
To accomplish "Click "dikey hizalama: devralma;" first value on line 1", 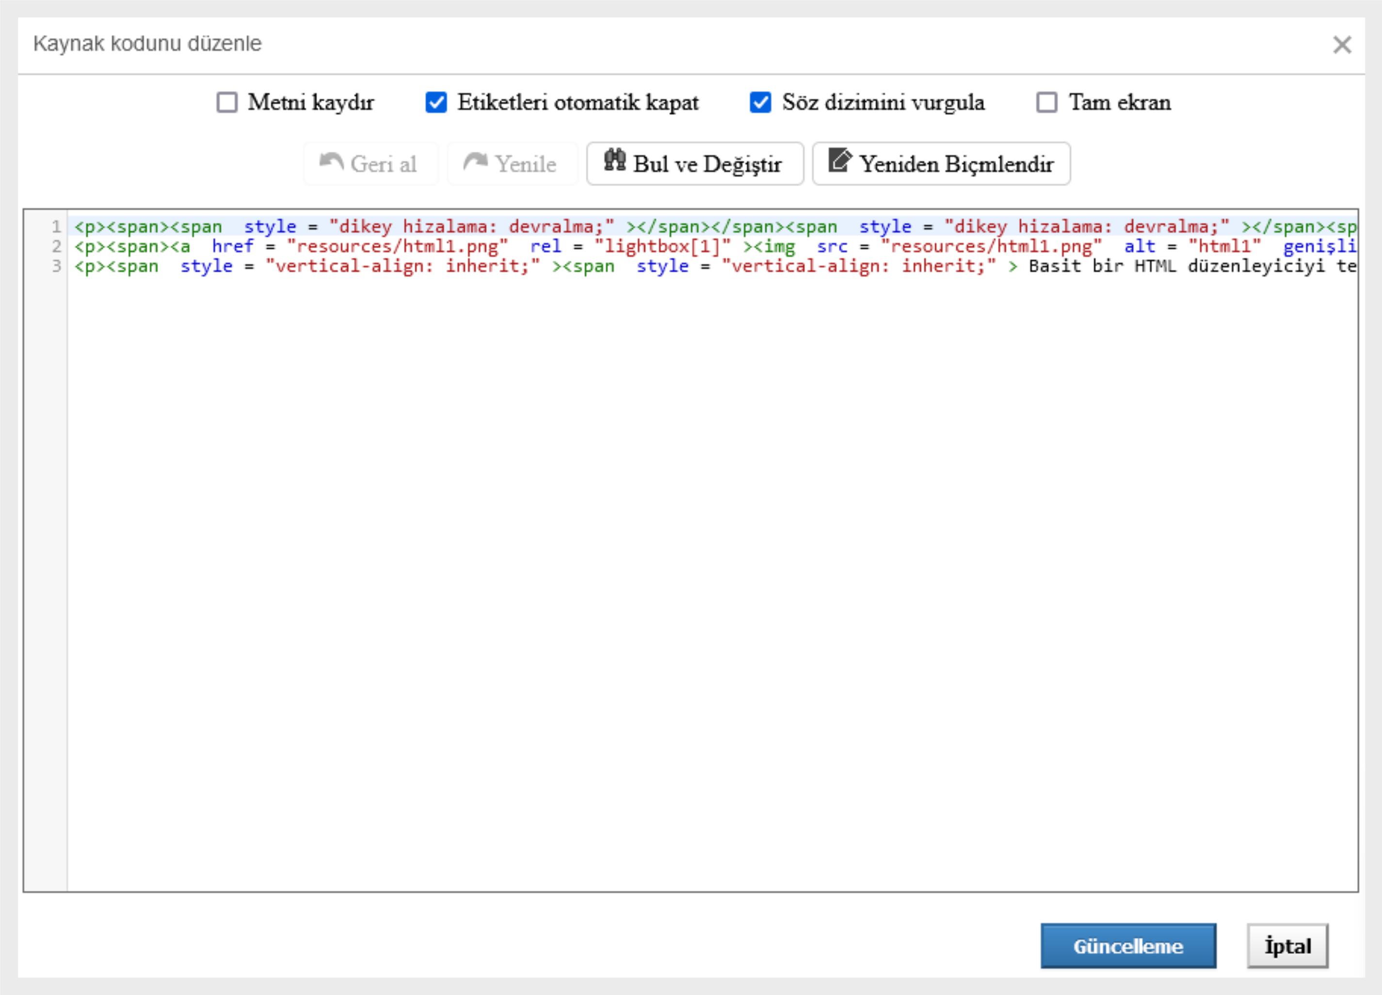I will (472, 226).
